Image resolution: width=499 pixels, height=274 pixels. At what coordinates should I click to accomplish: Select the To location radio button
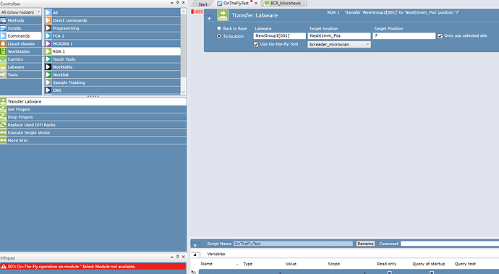pos(219,36)
